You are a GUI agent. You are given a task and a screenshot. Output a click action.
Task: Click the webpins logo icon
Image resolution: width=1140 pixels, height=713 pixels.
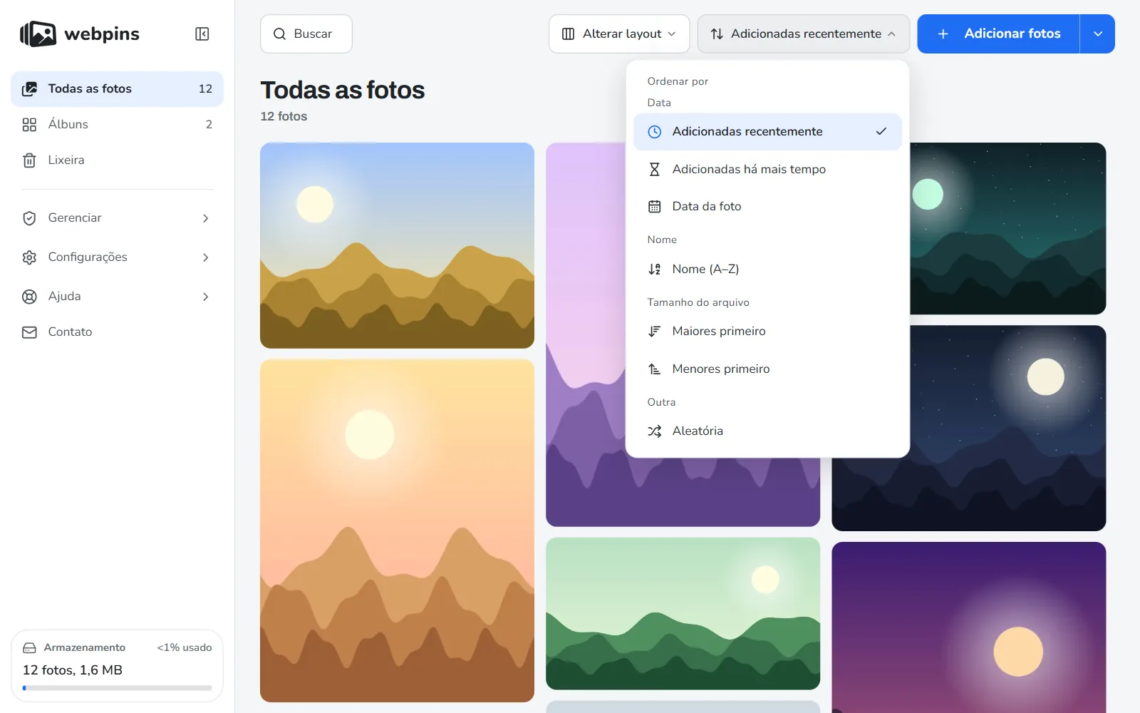click(x=38, y=34)
